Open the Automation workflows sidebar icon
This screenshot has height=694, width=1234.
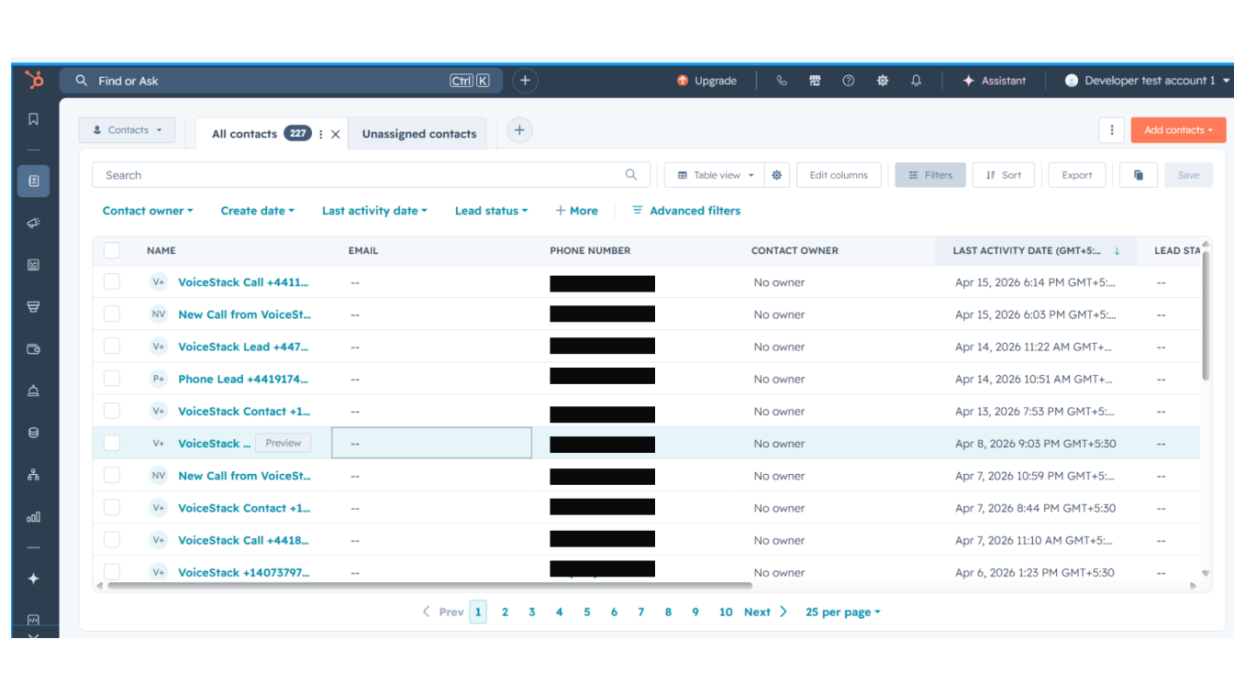point(34,475)
